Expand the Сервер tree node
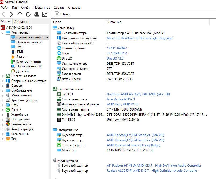Screen dimensions: 216x179 (x=2, y=86)
